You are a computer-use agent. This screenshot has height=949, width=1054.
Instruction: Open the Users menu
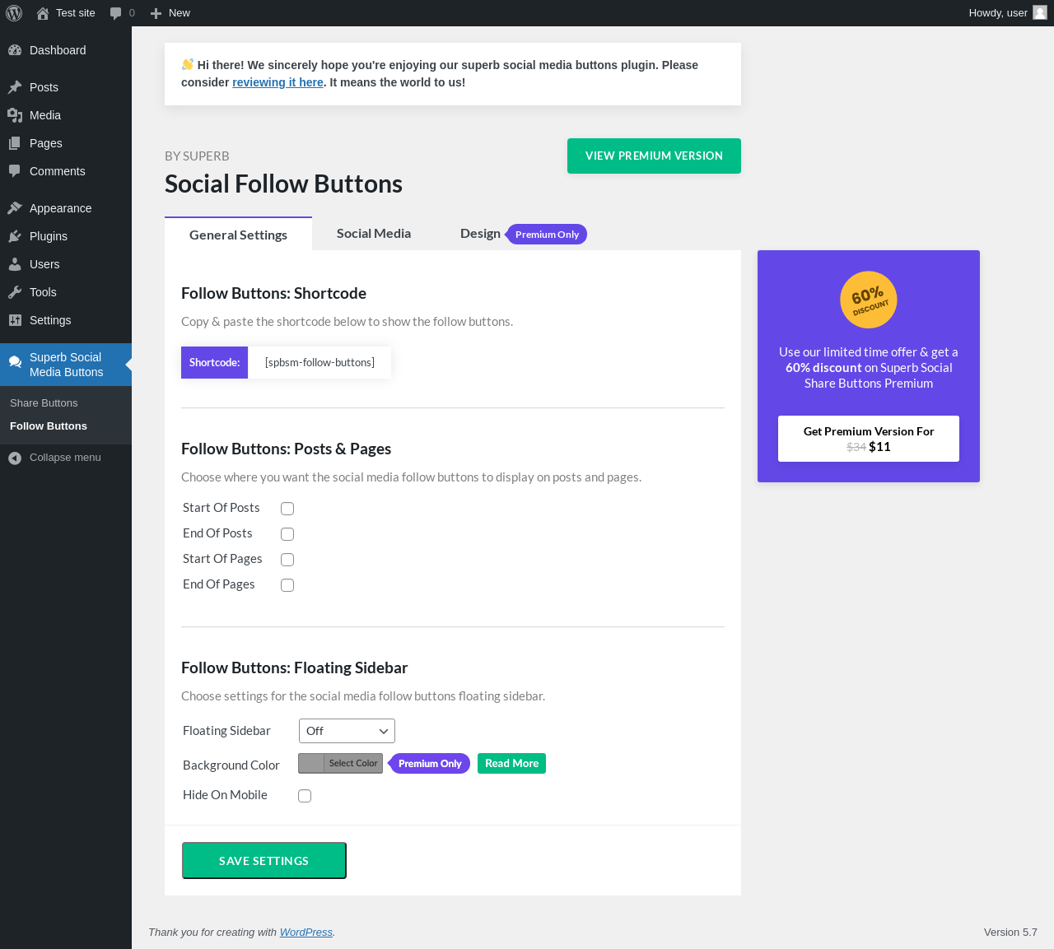tap(66, 264)
